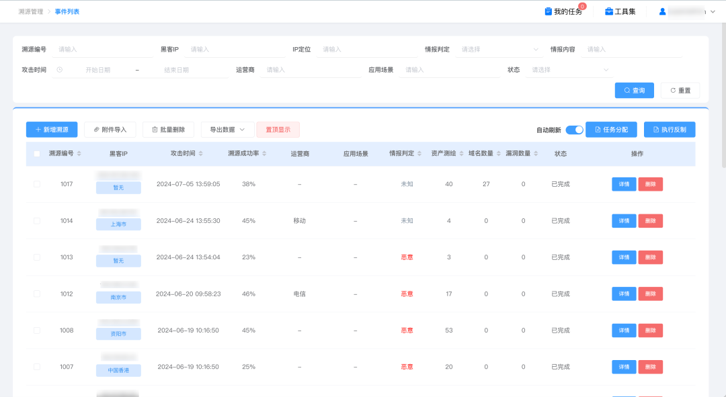The image size is (726, 397).
Task: Click the calendar icon in 攻击时间
Action: click(60, 70)
